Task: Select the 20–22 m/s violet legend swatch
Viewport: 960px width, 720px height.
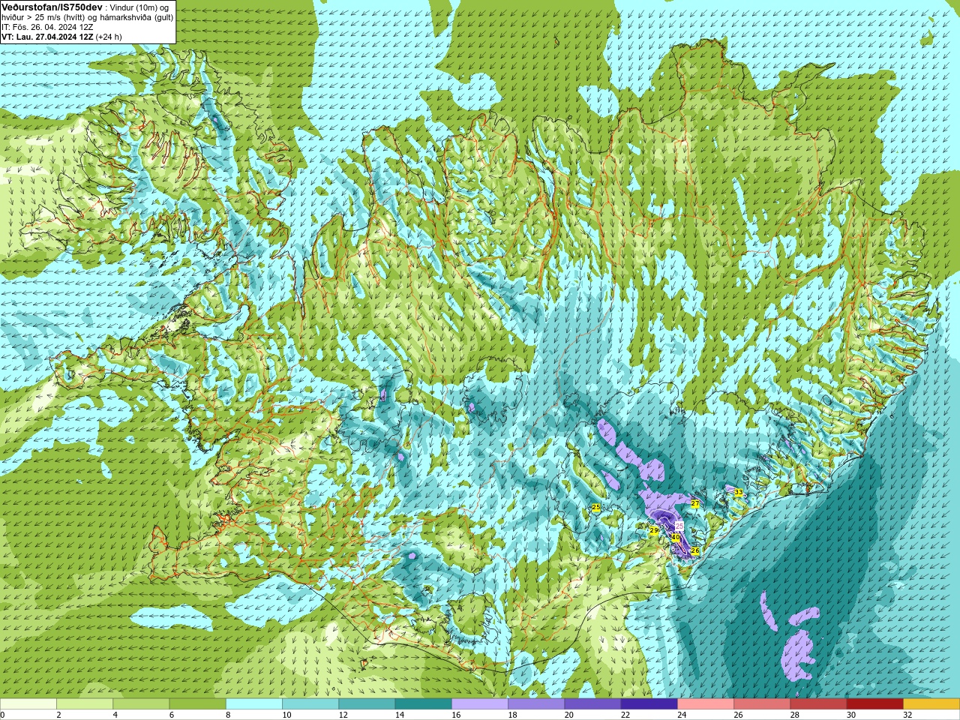Action: coord(592,704)
